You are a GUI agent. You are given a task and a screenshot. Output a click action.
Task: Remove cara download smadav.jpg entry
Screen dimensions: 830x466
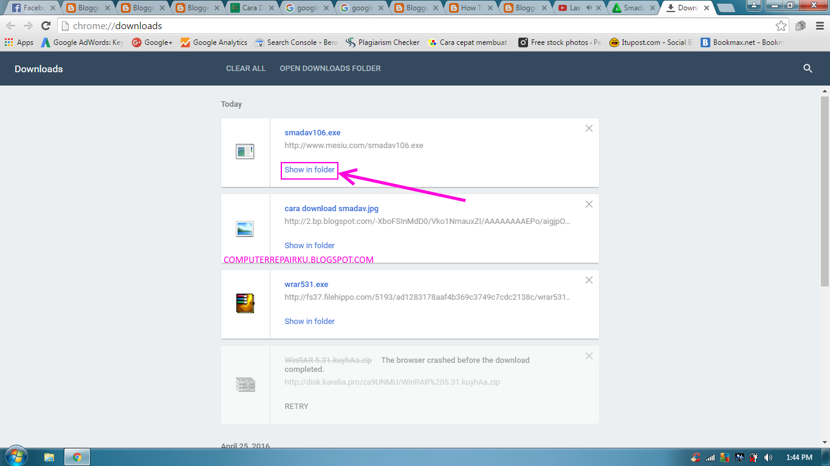589,204
